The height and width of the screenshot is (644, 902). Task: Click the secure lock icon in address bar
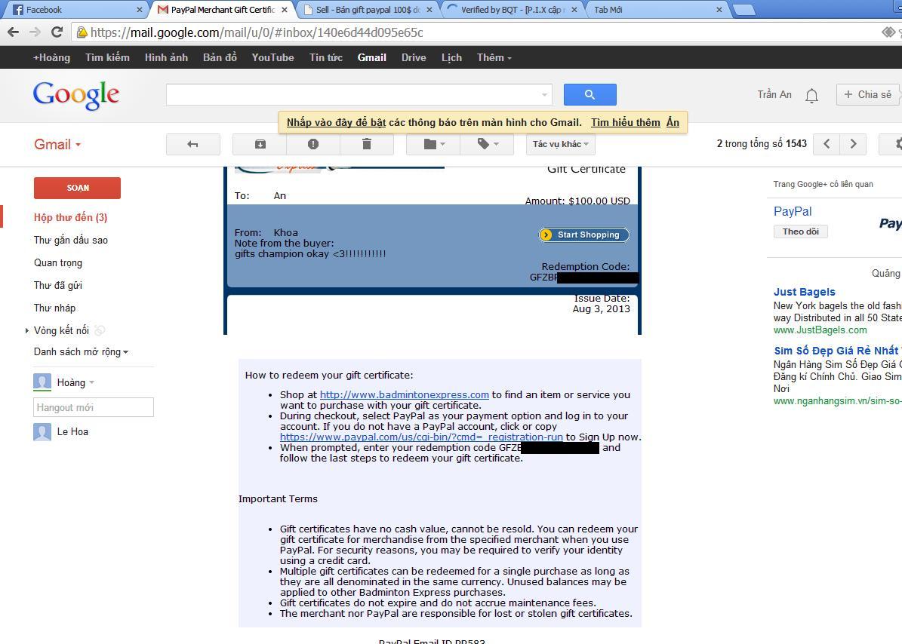pyautogui.click(x=82, y=32)
